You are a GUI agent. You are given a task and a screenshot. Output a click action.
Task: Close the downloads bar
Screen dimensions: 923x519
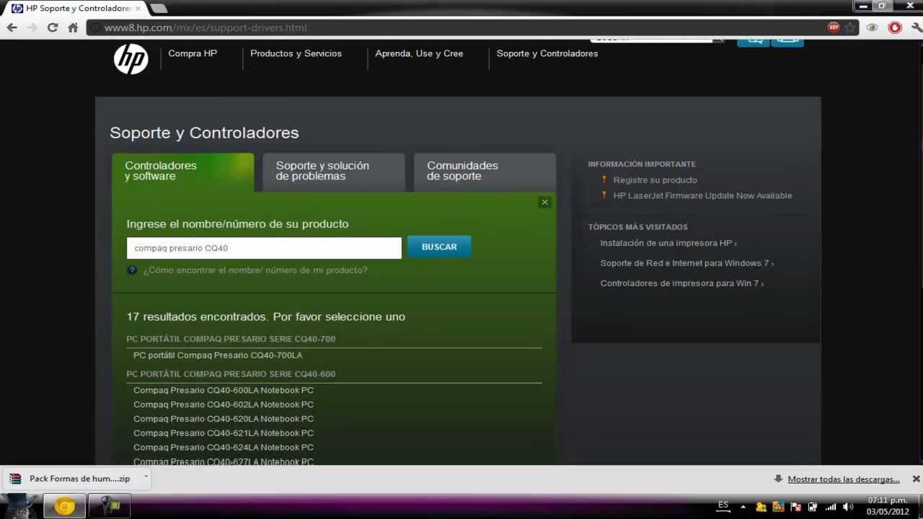916,479
